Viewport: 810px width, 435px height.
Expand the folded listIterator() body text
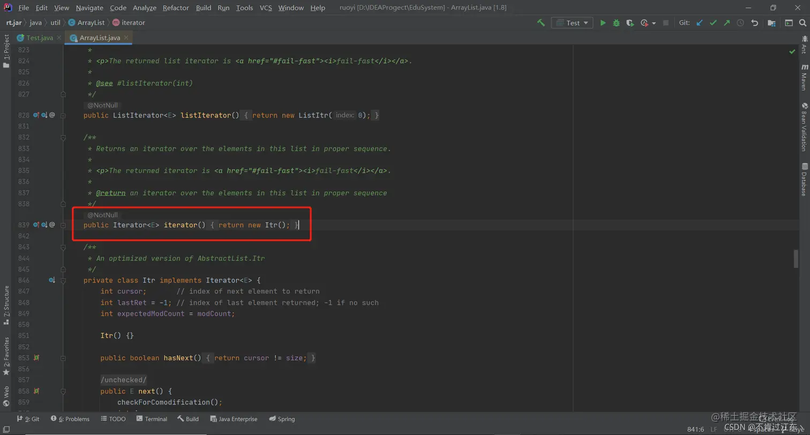[311, 115]
